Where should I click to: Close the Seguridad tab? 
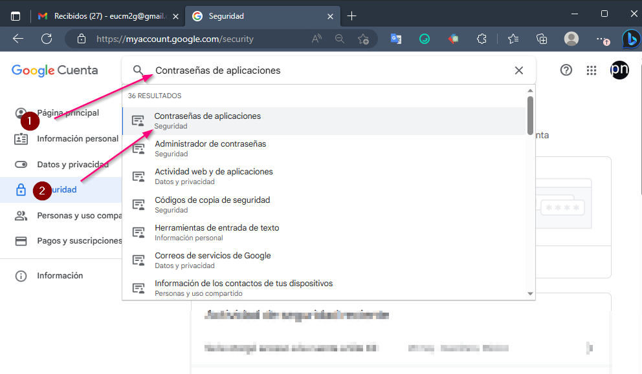tap(331, 16)
